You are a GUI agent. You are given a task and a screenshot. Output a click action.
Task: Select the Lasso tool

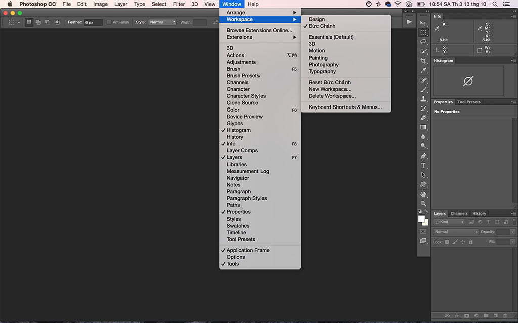423,42
